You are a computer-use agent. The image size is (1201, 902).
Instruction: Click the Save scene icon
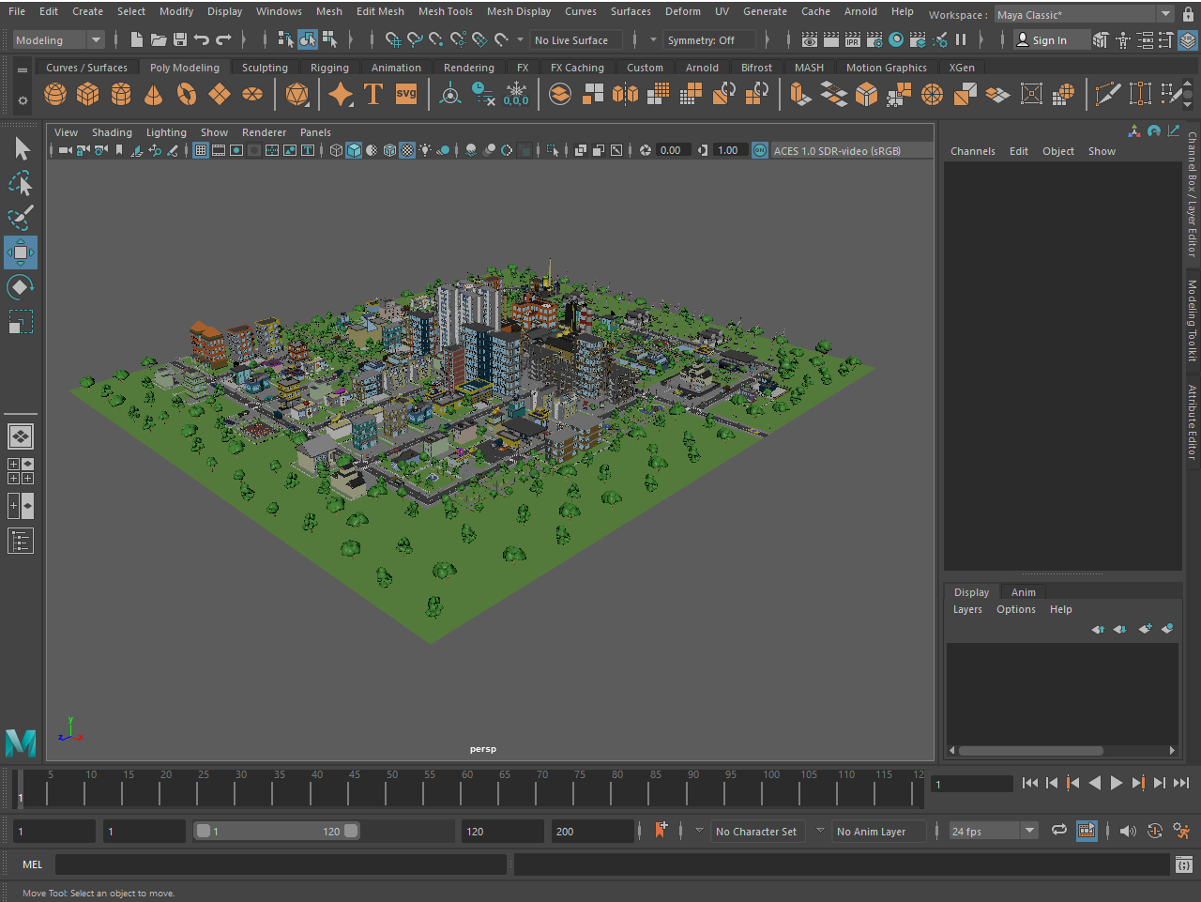click(x=180, y=39)
